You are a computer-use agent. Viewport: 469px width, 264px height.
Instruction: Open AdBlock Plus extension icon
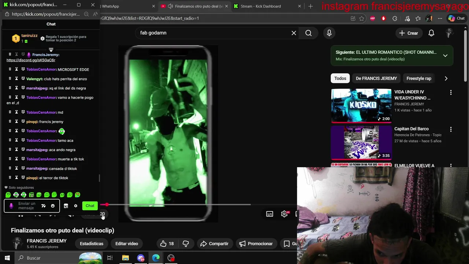pos(373,18)
